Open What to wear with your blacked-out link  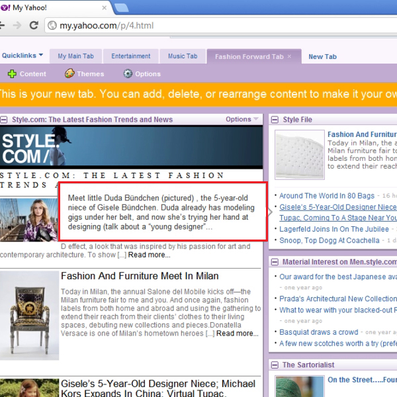pyautogui.click(x=338, y=310)
